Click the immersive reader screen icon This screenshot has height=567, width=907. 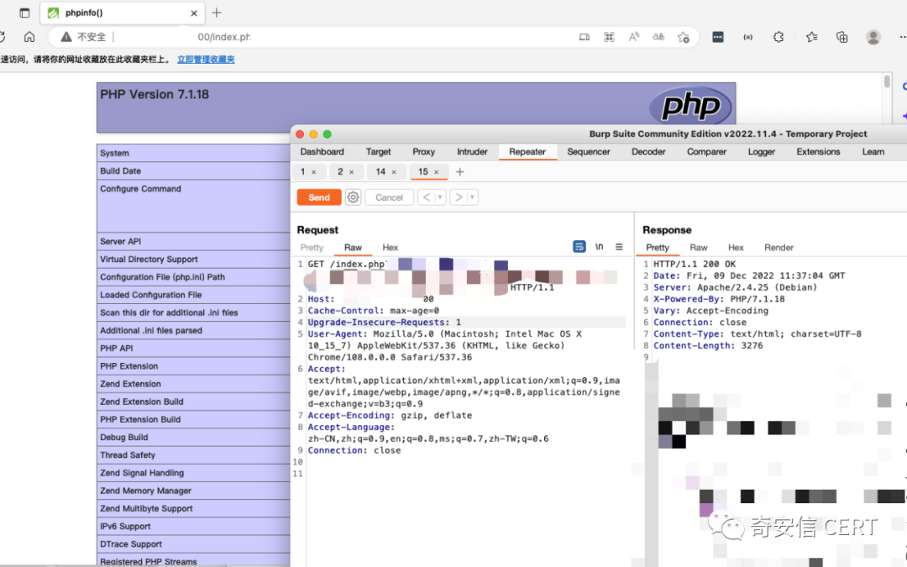pyautogui.click(x=585, y=37)
